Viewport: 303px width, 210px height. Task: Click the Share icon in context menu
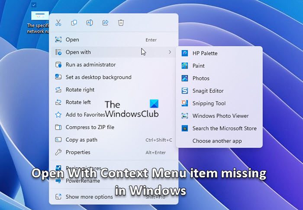coord(105,23)
